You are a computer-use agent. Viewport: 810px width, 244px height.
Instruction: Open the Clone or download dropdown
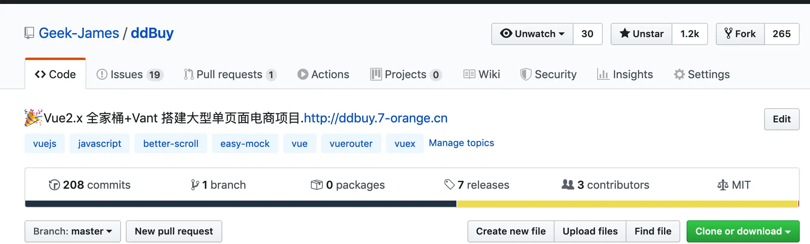pyautogui.click(x=743, y=231)
